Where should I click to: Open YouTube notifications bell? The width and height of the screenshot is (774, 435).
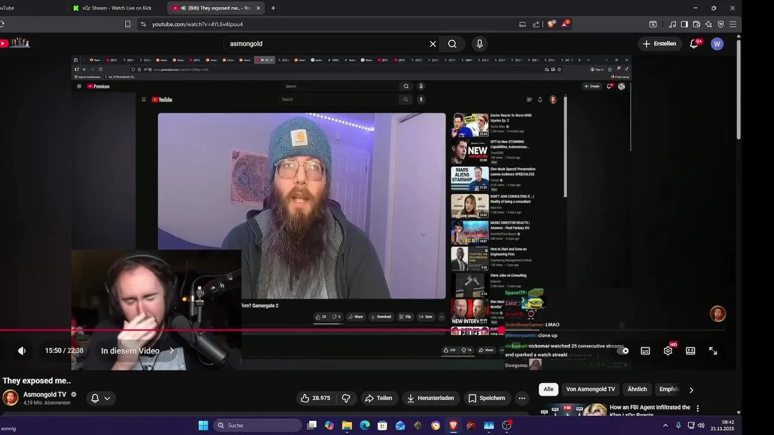[x=694, y=43]
